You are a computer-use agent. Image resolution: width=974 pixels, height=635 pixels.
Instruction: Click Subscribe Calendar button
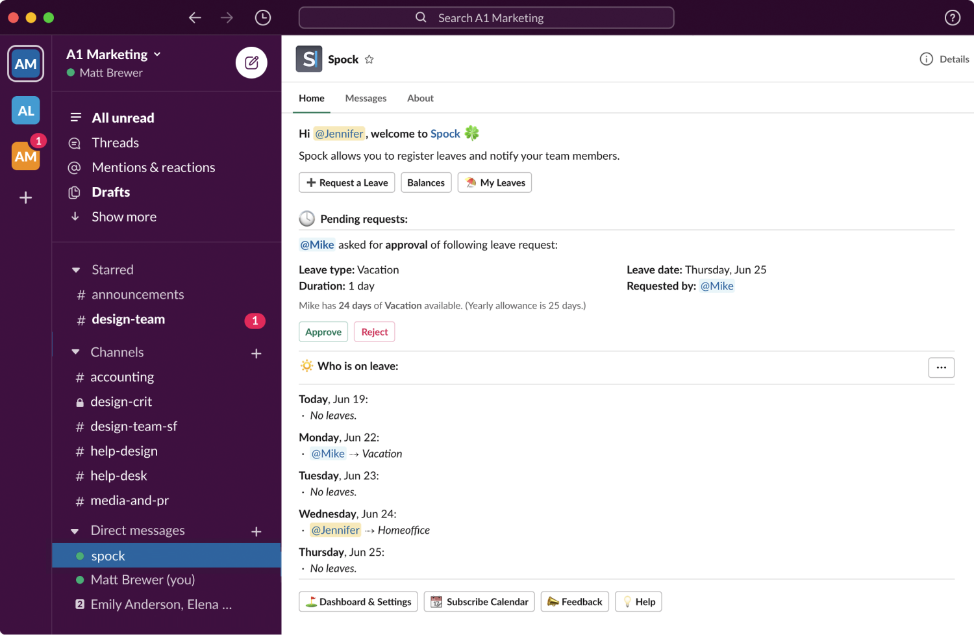[479, 602]
